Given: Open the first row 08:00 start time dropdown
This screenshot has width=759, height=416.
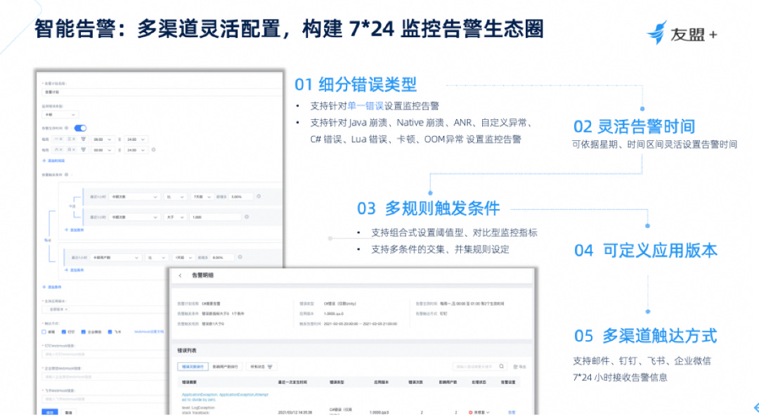Looking at the screenshot, I should coord(103,139).
